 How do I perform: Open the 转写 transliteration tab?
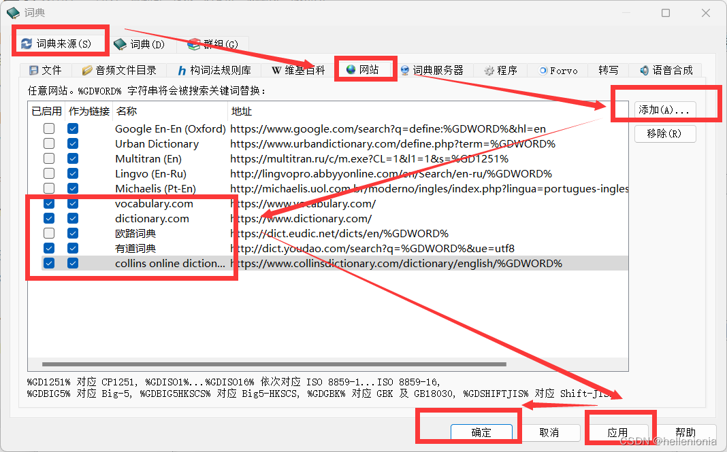608,69
